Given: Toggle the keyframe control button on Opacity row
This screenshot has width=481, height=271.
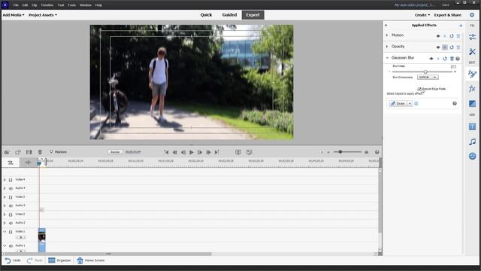Looking at the screenshot, I should 445,47.
